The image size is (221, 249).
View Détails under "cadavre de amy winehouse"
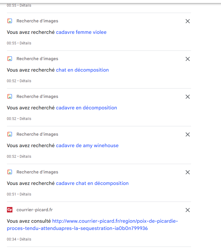pyautogui.click(x=25, y=157)
